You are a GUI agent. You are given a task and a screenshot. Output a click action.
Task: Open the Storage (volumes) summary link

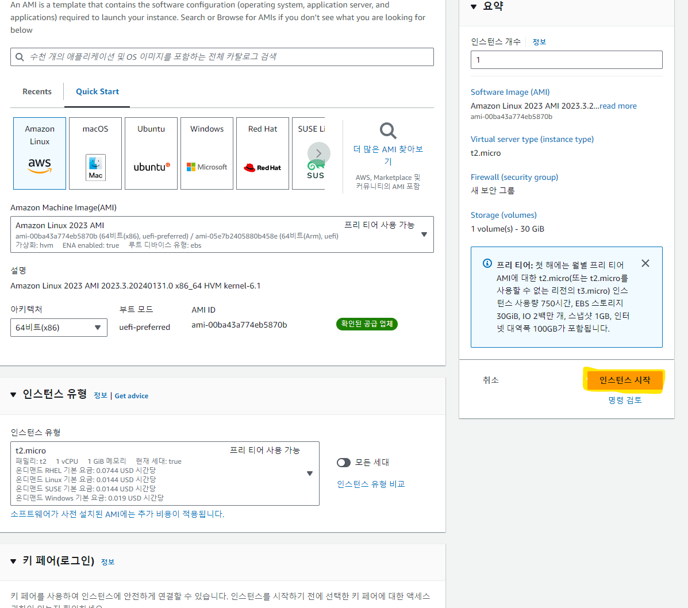click(x=503, y=215)
